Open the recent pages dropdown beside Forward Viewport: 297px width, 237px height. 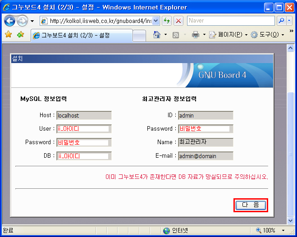click(x=32, y=21)
